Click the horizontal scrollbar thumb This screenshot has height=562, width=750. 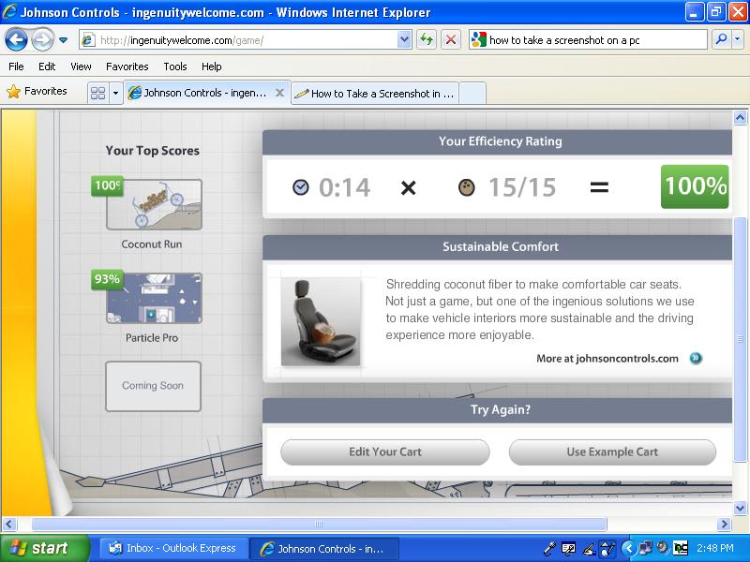click(x=319, y=525)
